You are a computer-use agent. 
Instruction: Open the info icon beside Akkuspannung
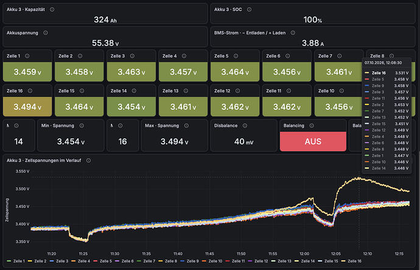[x=46, y=33]
